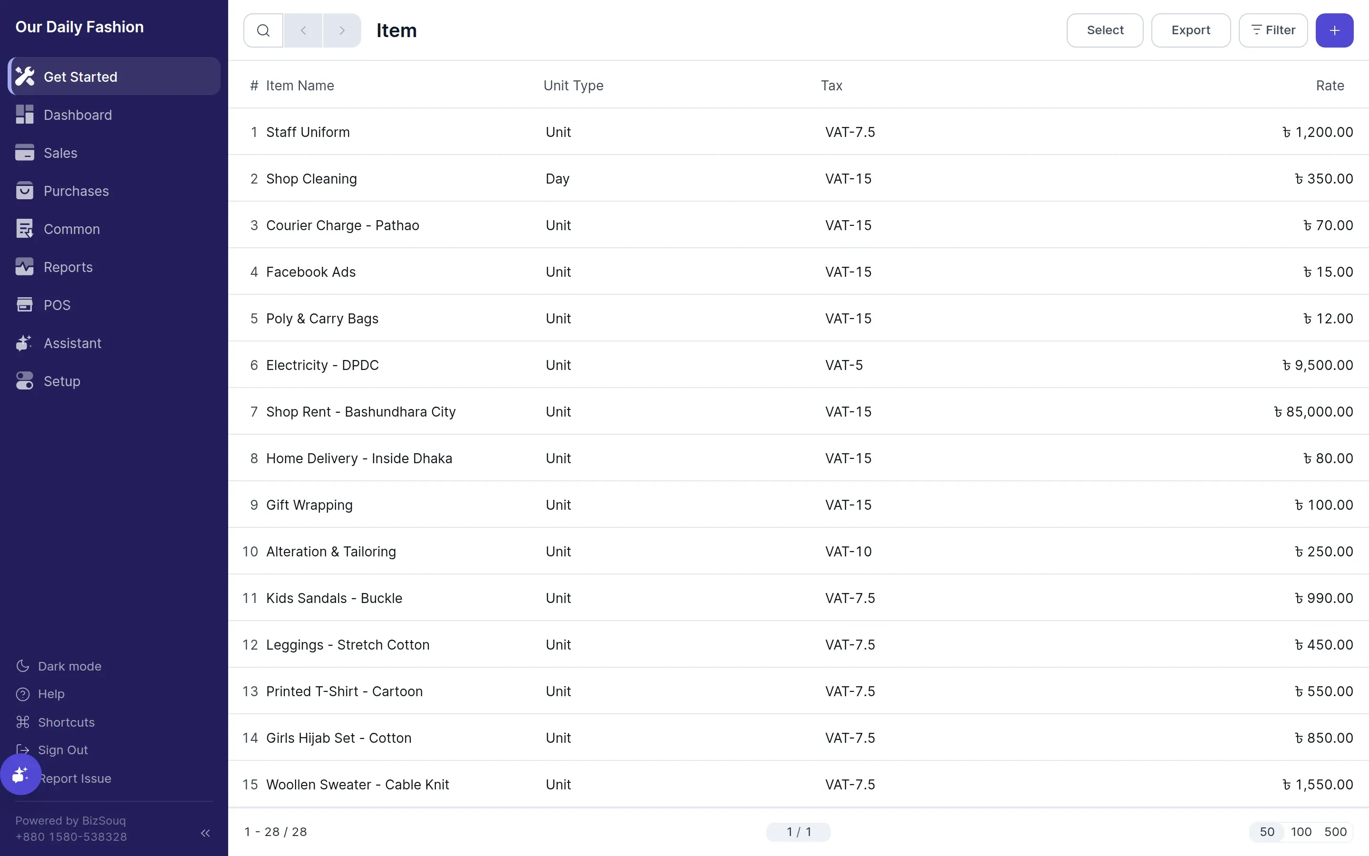Toggle Dark mode
The image size is (1369, 856).
tap(59, 666)
